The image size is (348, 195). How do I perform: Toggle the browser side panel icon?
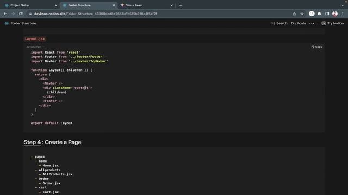coord(327,14)
